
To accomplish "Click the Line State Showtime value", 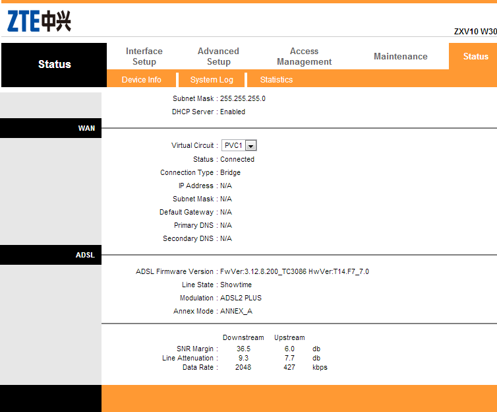I will (x=236, y=285).
